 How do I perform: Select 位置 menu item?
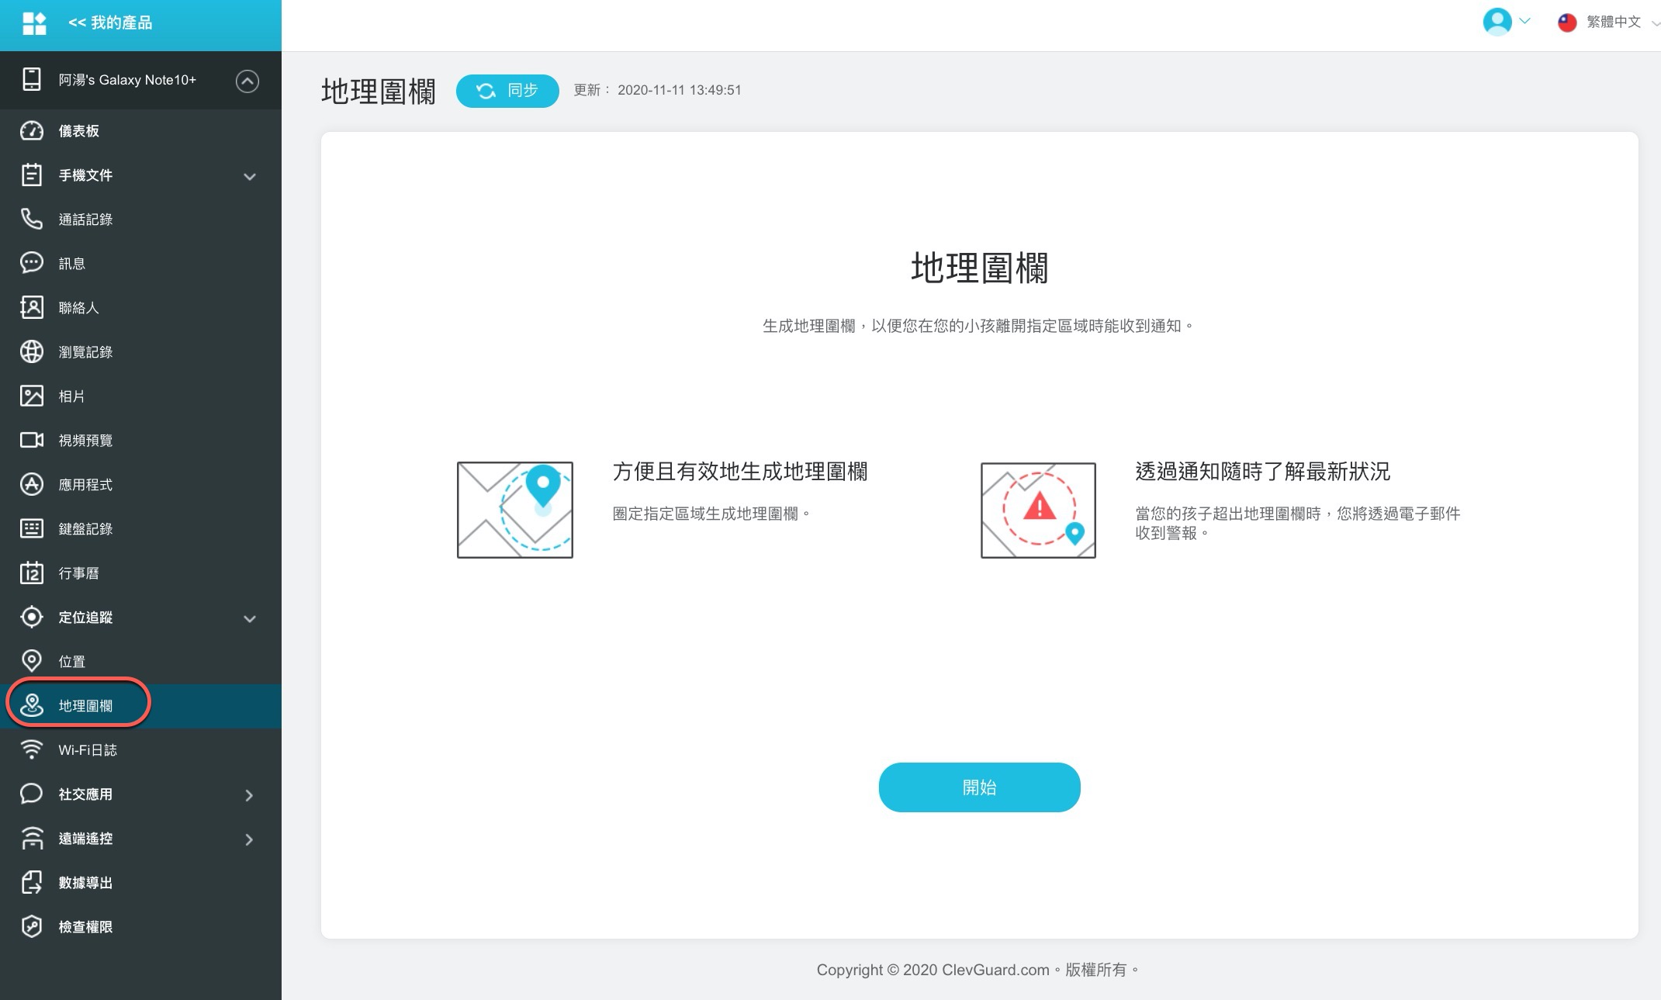coord(71,662)
